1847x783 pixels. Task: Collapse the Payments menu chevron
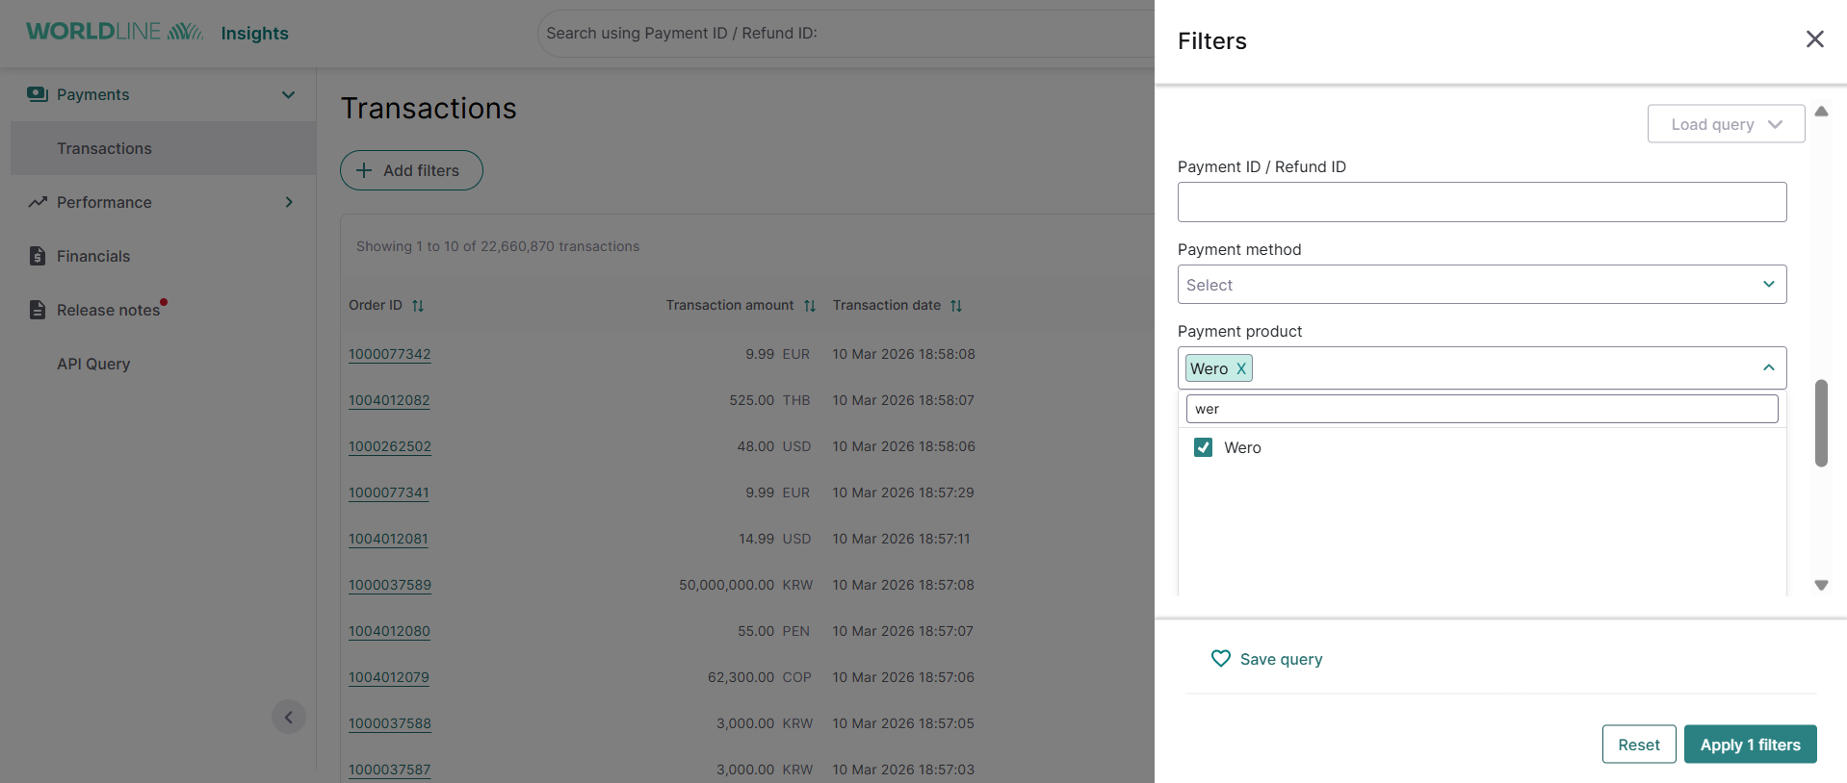288,94
